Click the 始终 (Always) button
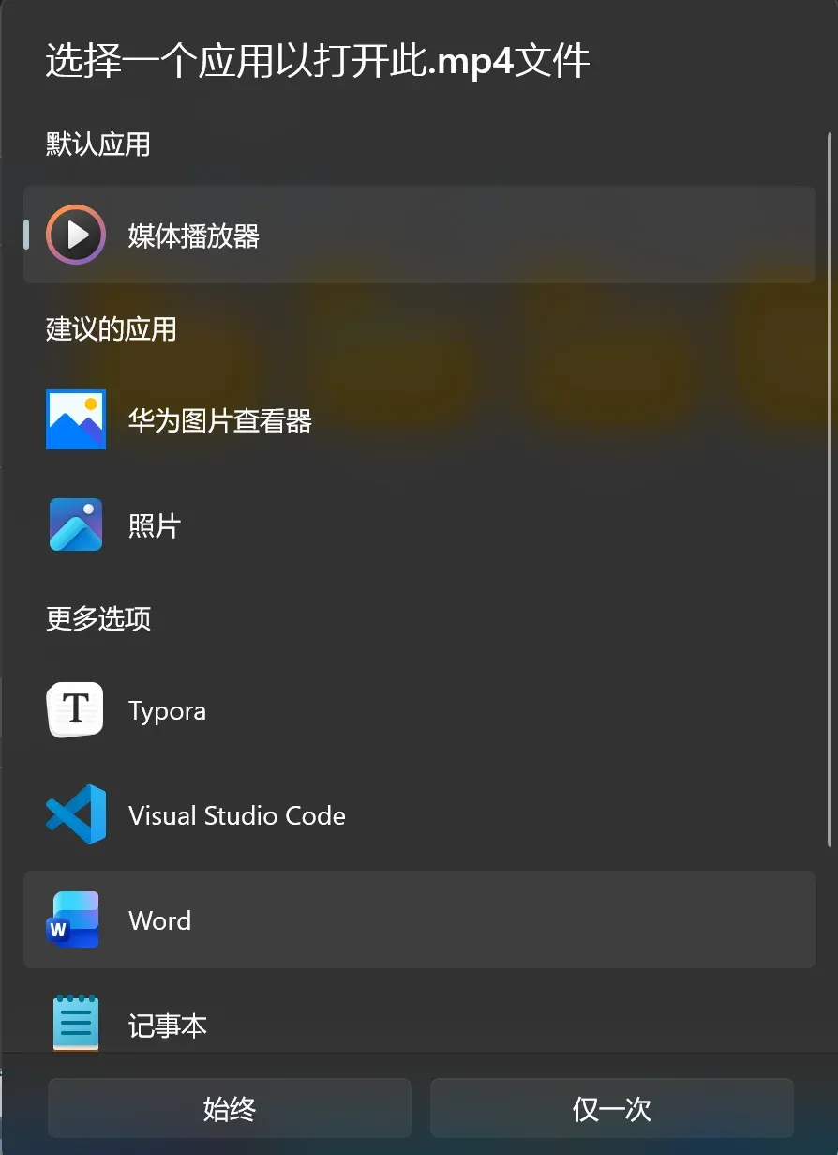Image resolution: width=838 pixels, height=1155 pixels. (230, 1108)
